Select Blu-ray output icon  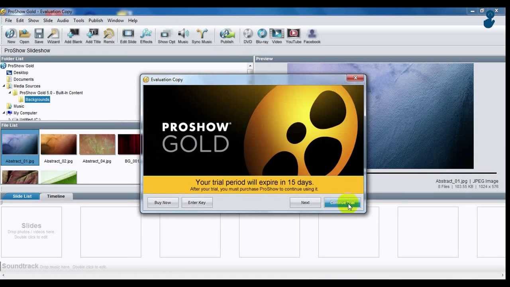point(262,36)
